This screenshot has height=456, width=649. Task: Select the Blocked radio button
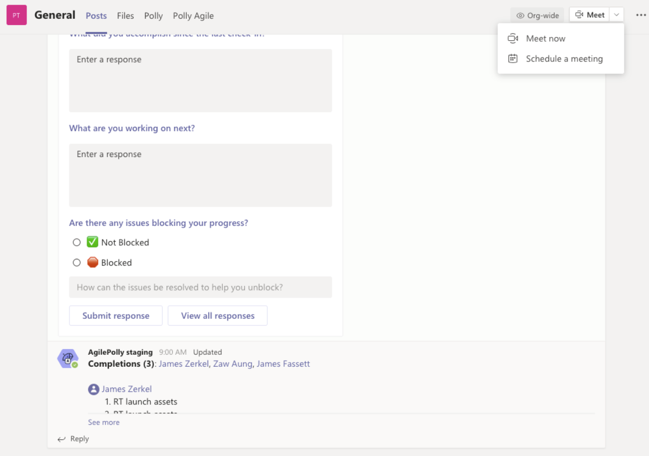77,263
